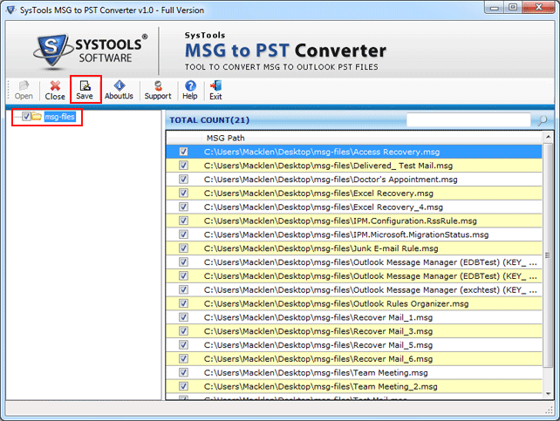Select the IPM.Configuration.RssRule.msg path
The width and height of the screenshot is (560, 421).
[x=340, y=221]
